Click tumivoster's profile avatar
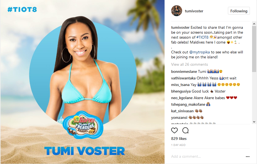Screen dimensions: 257x164 [x=177, y=11]
